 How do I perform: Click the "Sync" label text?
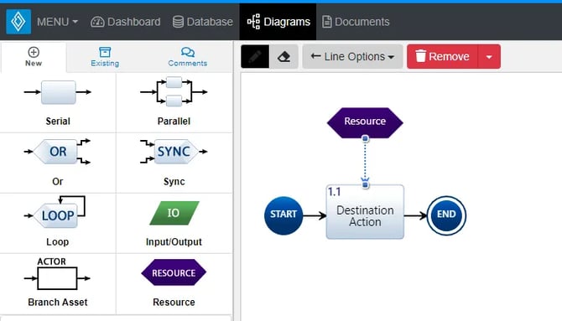point(174,182)
